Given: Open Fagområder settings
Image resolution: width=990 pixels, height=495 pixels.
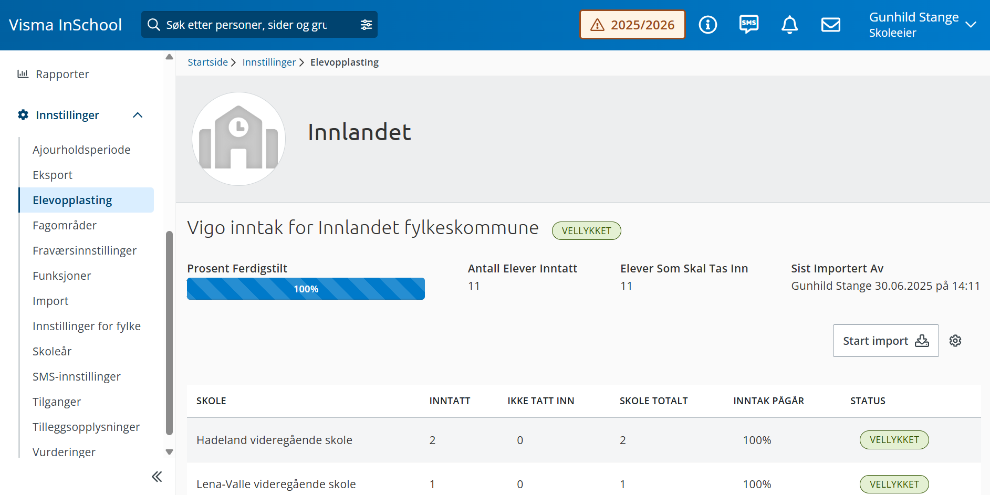Looking at the screenshot, I should [65, 225].
